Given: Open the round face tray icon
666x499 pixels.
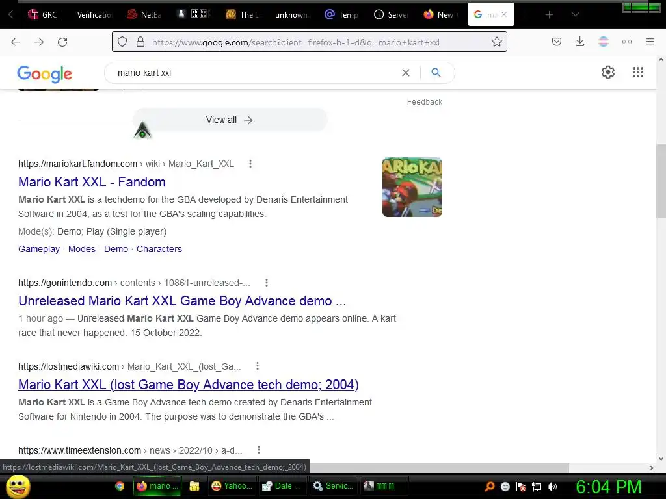Looking at the screenshot, I should (x=505, y=487).
